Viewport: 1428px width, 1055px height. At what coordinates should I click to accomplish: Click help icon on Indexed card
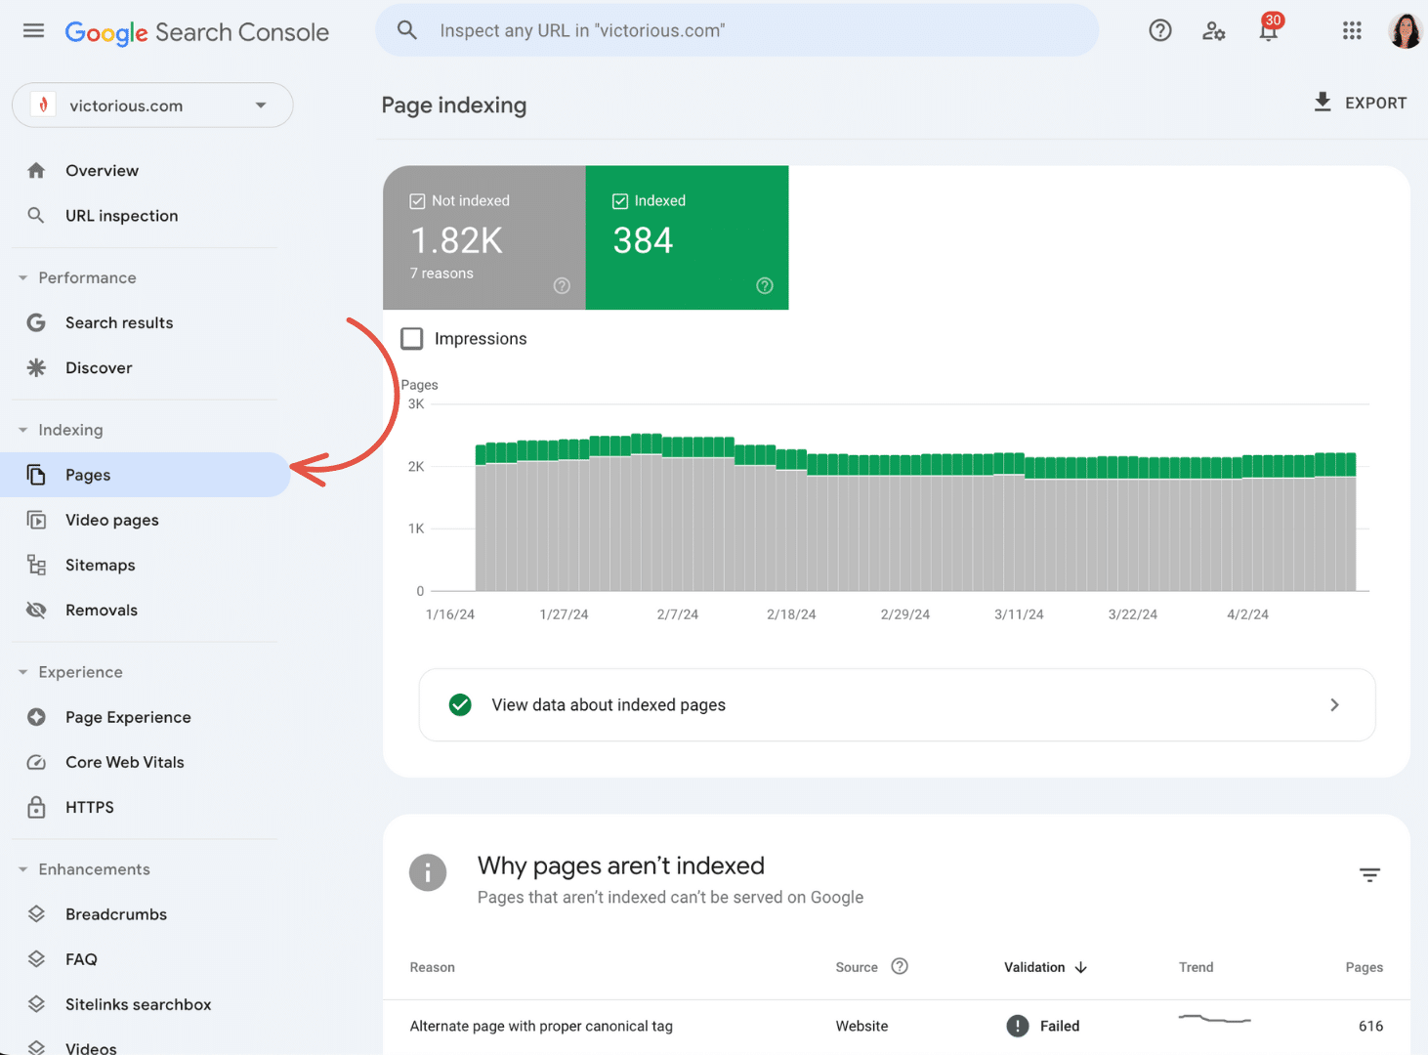coord(765,285)
